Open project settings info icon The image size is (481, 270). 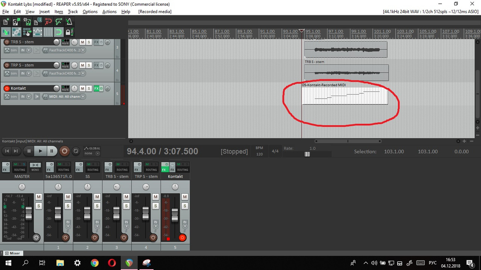click(x=38, y=22)
